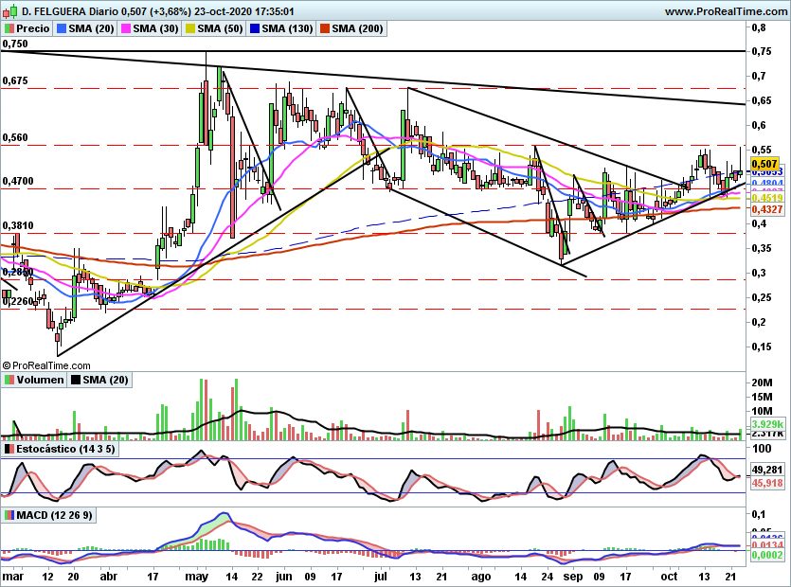Click the MACD legend icon
Screen dimensions: 791x587
click(x=9, y=515)
